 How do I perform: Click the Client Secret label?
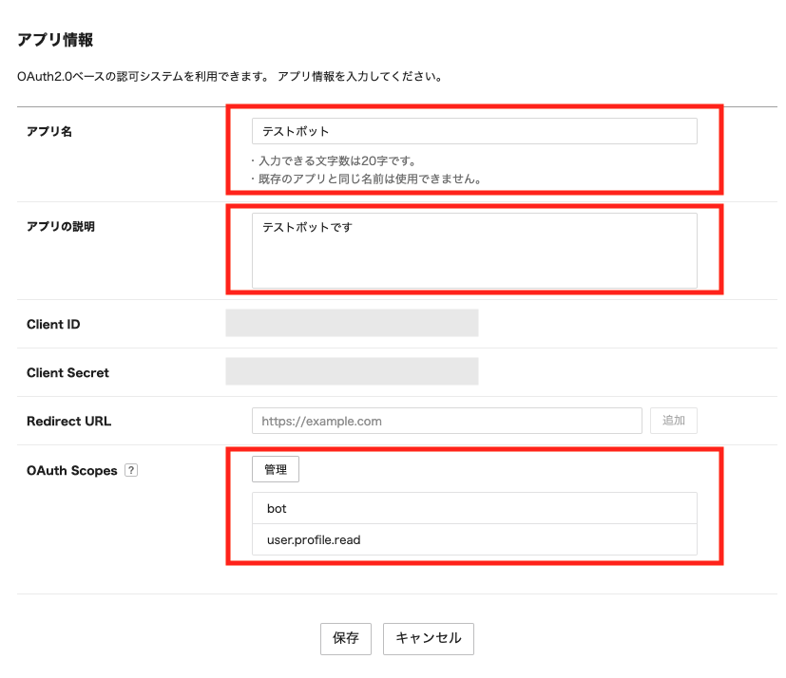pyautogui.click(x=67, y=373)
